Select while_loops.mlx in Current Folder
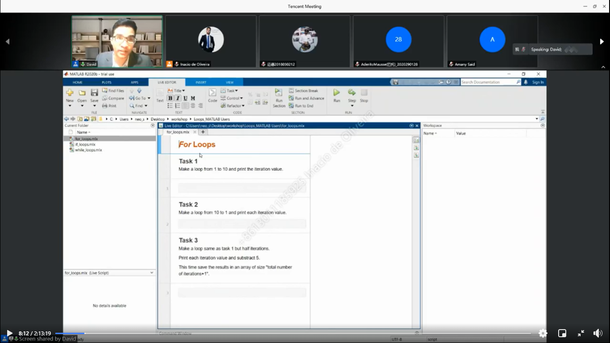 tap(88, 150)
